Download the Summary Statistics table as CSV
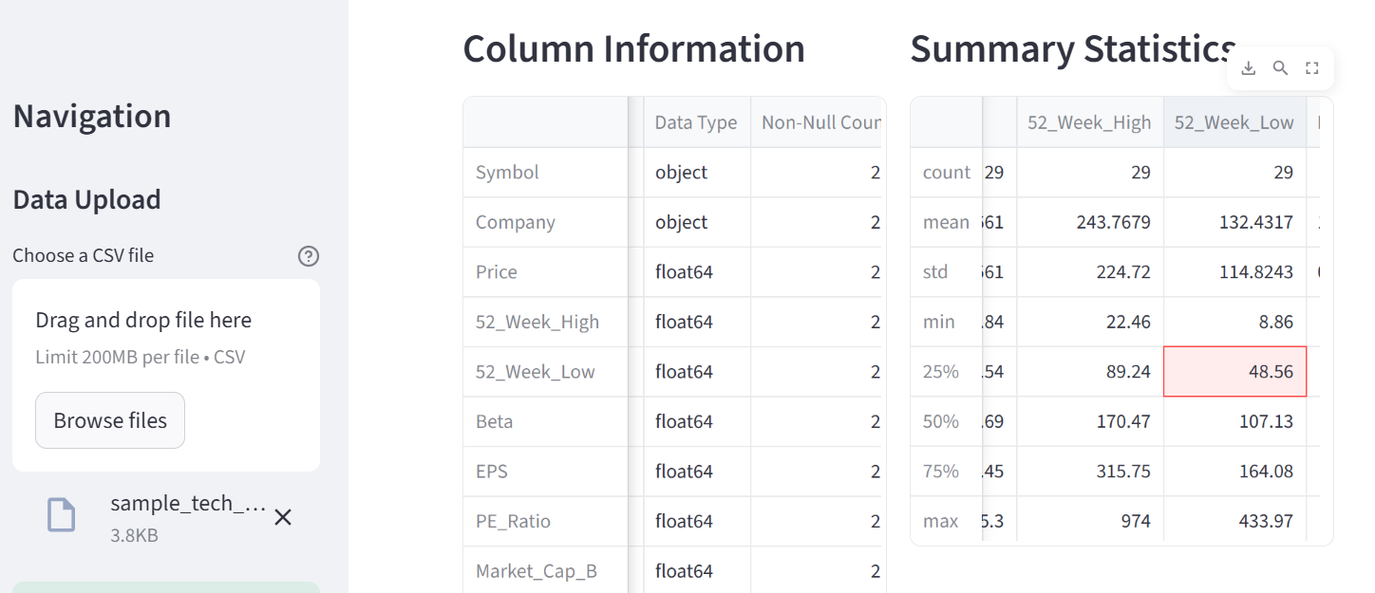 tap(1249, 68)
